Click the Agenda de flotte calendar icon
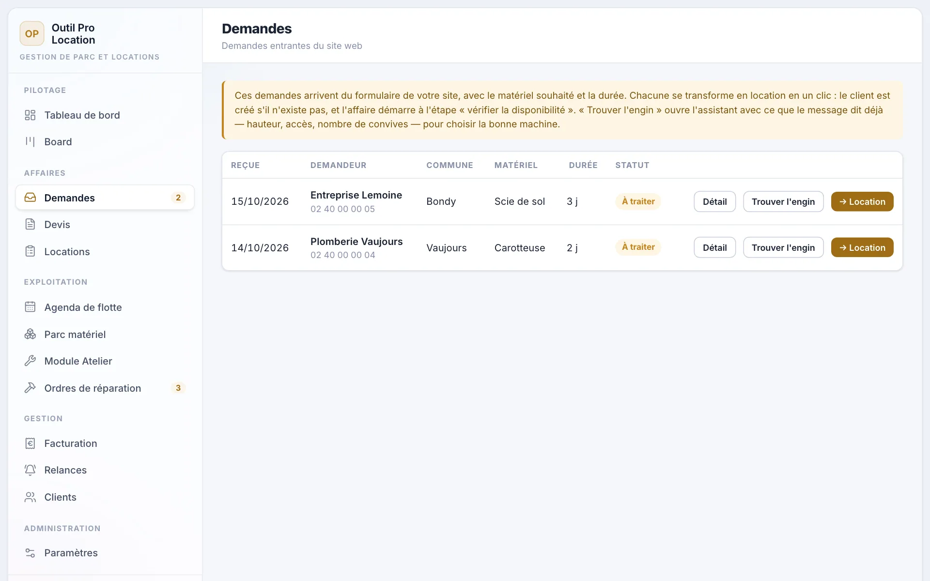The image size is (930, 581). 30,307
